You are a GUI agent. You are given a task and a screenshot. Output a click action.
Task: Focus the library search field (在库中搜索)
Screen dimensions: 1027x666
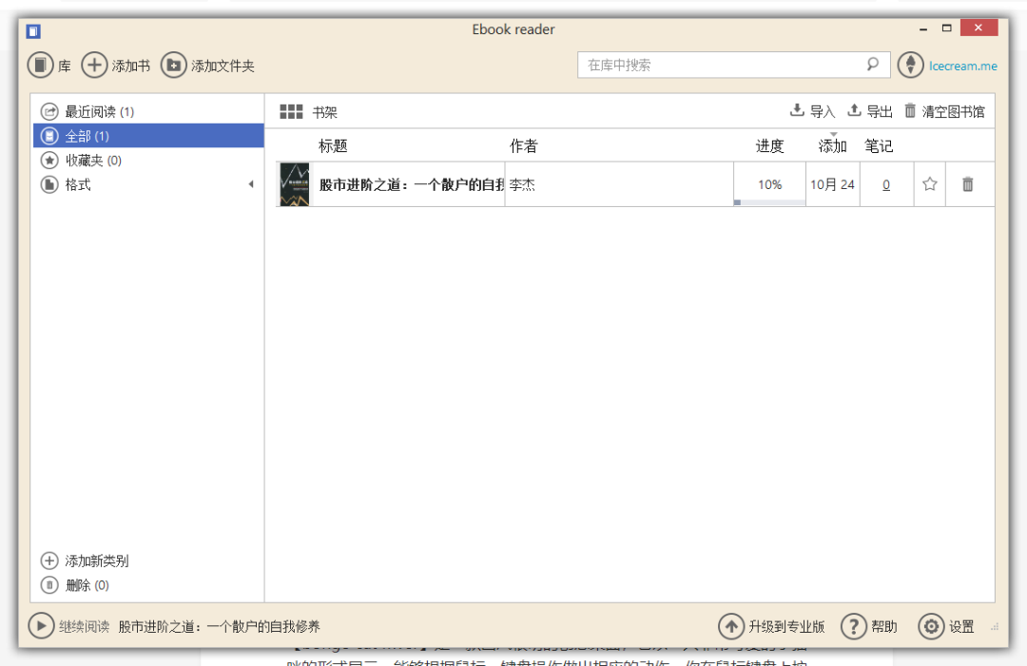point(733,65)
